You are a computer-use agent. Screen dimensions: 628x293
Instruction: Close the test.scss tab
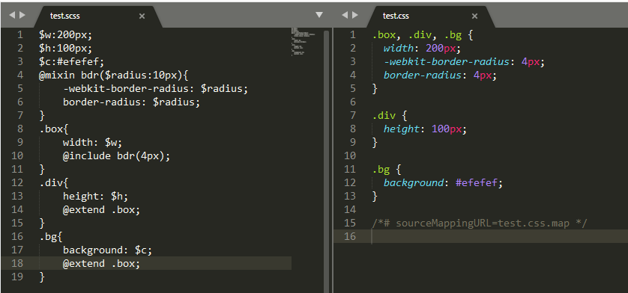pos(142,16)
